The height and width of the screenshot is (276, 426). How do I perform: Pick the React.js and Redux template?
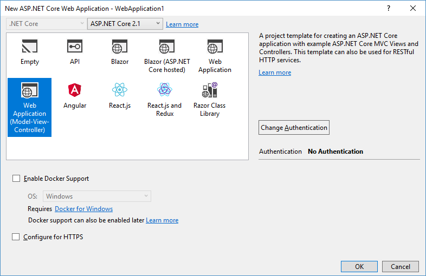coord(165,100)
